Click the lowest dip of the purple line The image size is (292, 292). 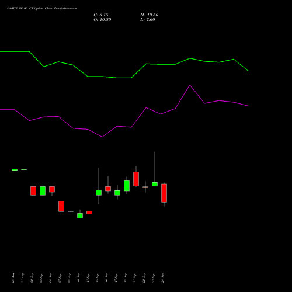[102, 137]
